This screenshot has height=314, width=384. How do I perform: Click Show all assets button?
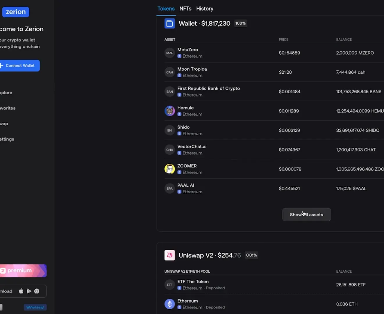click(x=306, y=215)
